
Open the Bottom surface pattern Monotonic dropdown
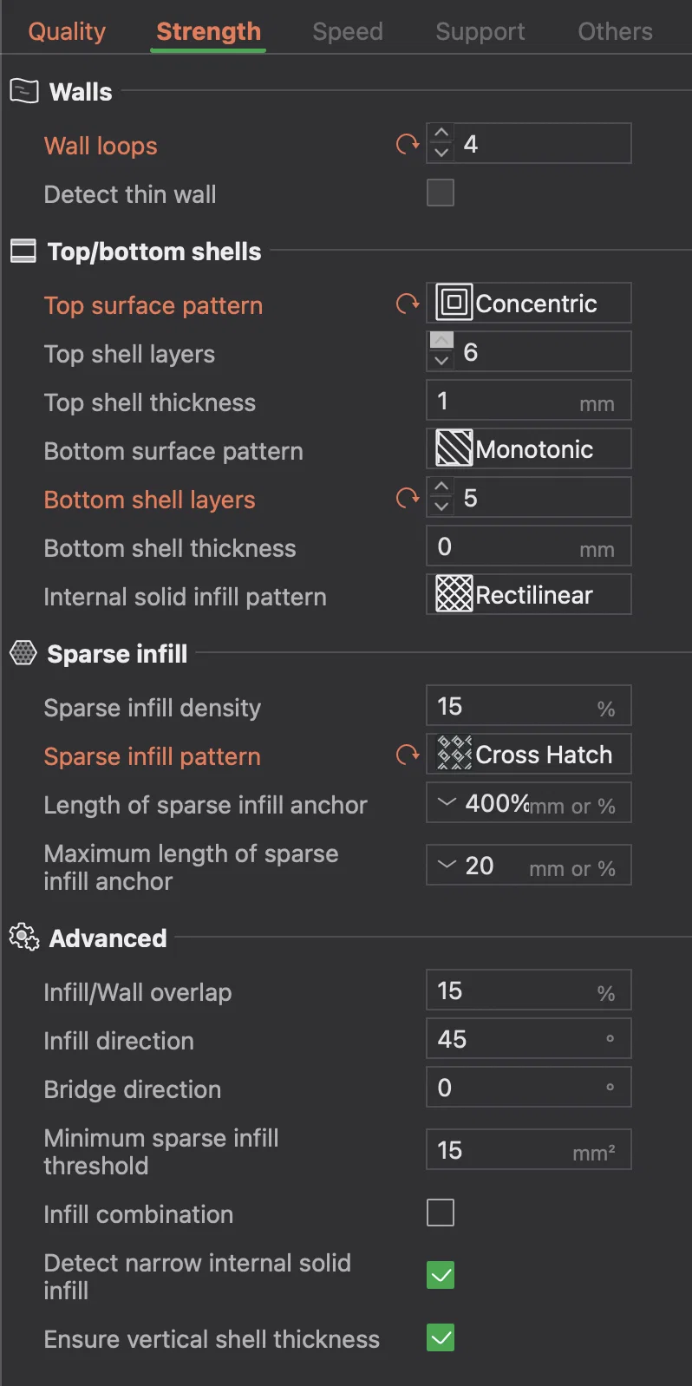click(529, 448)
